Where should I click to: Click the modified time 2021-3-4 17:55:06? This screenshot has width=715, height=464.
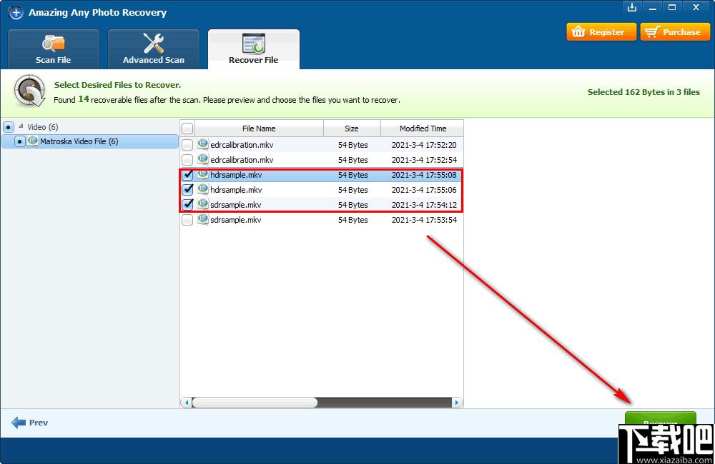click(424, 190)
